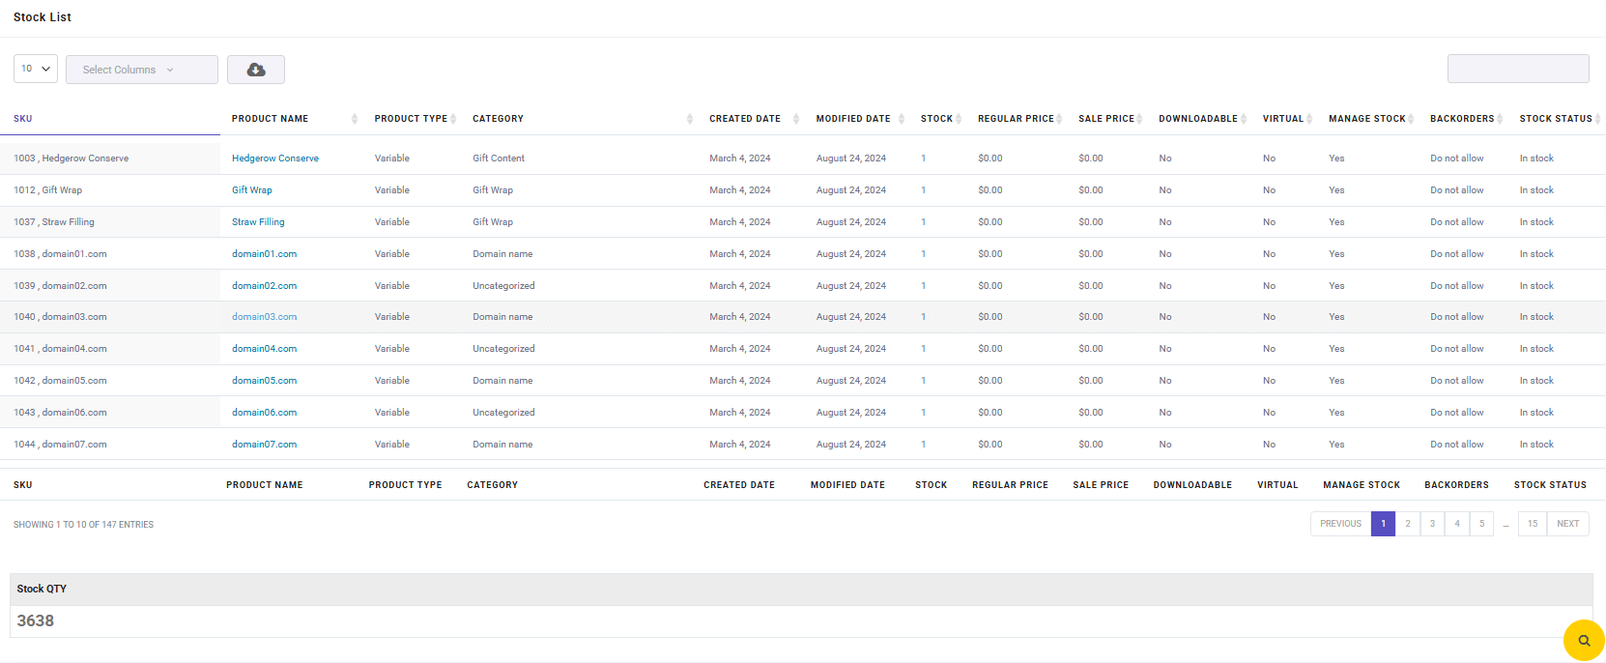Click the SKU column header
The width and height of the screenshot is (1606, 663).
tap(23, 119)
